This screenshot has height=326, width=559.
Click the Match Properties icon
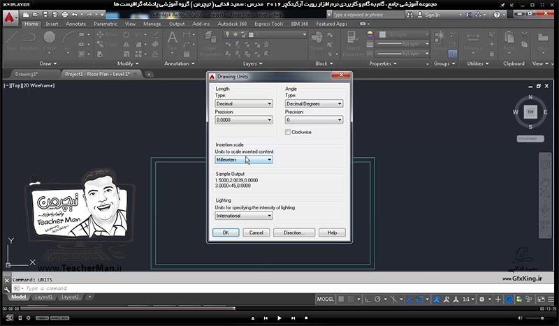353,43
